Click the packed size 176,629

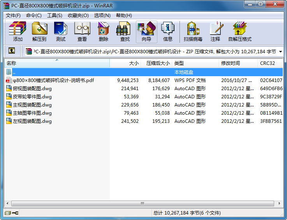161,89
